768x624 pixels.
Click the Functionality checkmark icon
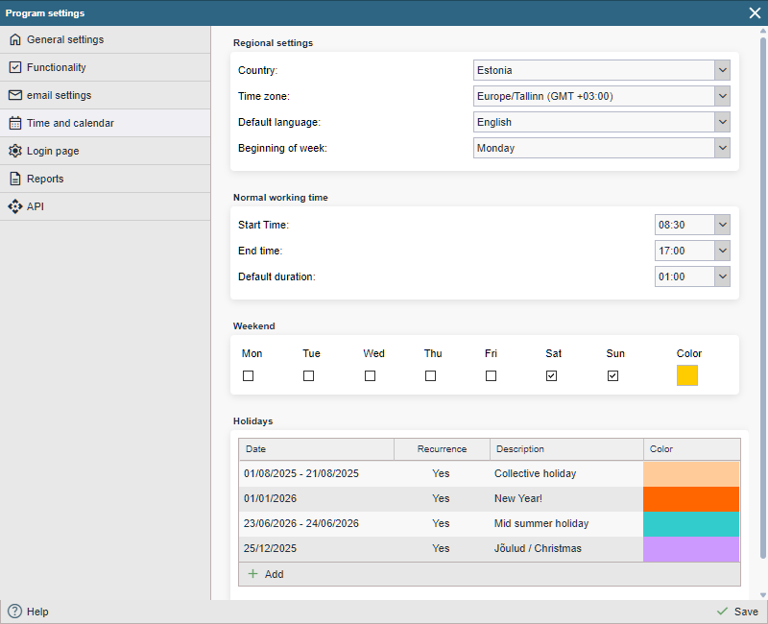point(14,68)
